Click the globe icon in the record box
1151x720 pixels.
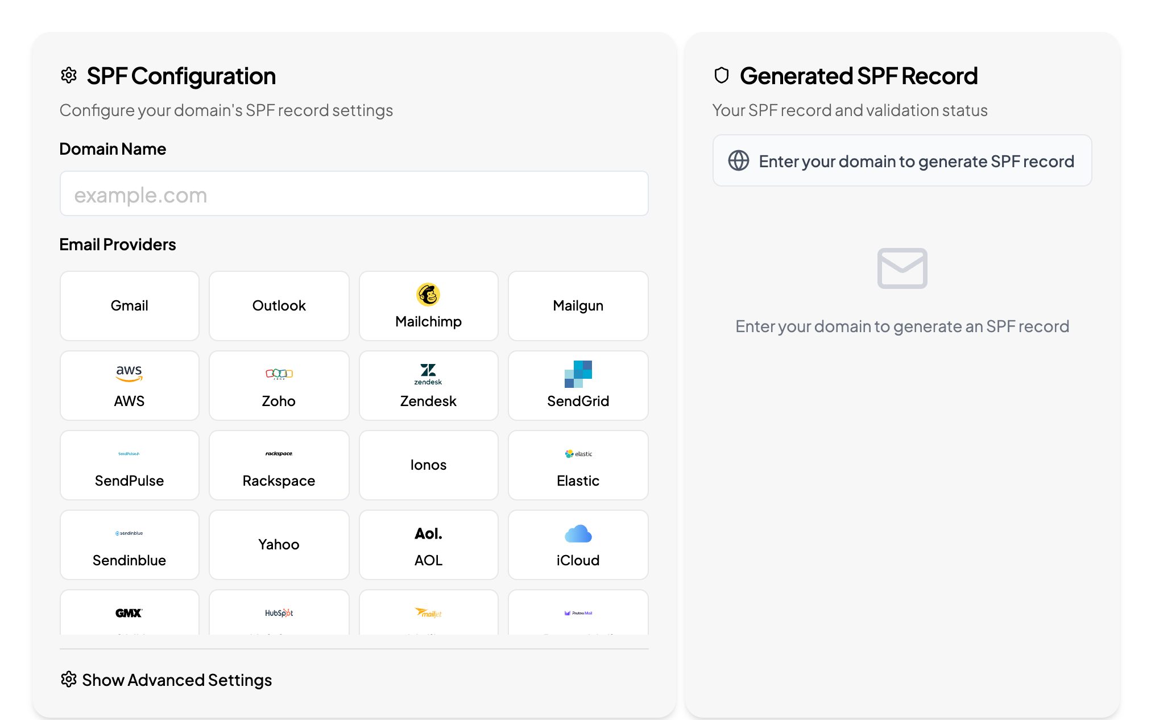click(x=738, y=161)
